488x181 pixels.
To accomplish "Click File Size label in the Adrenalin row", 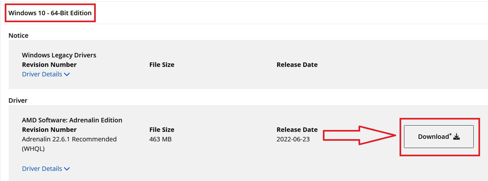I will (162, 130).
